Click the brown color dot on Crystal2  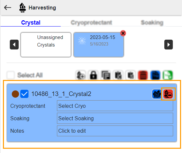[15, 94]
